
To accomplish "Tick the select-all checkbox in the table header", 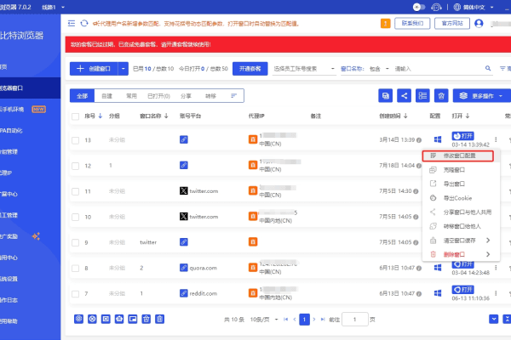I will pyautogui.click(x=75, y=116).
